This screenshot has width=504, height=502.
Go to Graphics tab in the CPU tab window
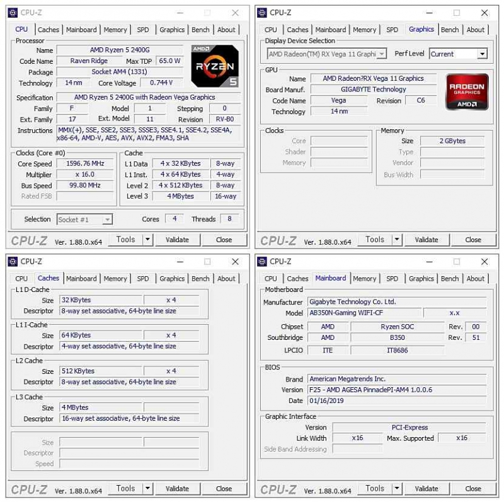172,30
